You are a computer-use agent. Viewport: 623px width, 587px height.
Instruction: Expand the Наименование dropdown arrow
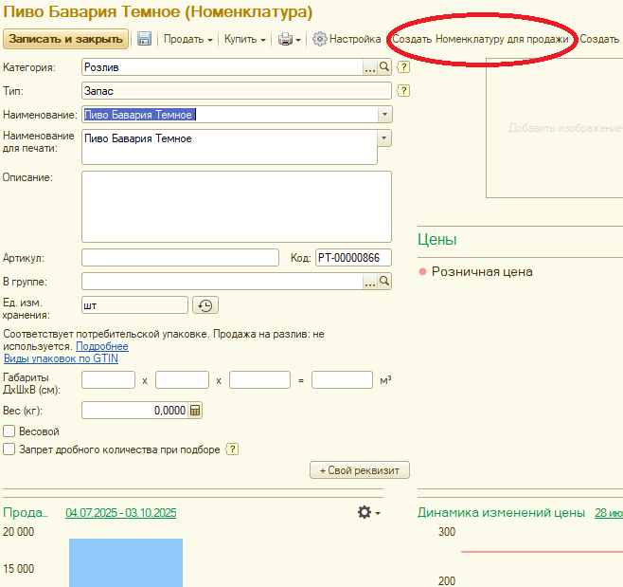384,115
